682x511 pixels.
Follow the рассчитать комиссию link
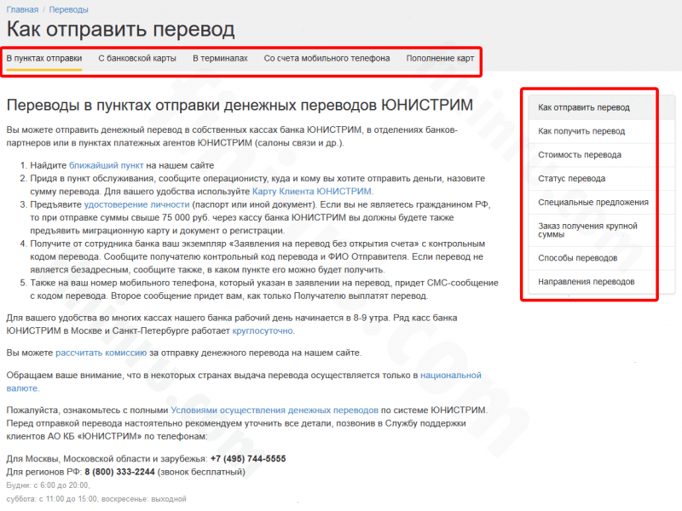(x=101, y=353)
